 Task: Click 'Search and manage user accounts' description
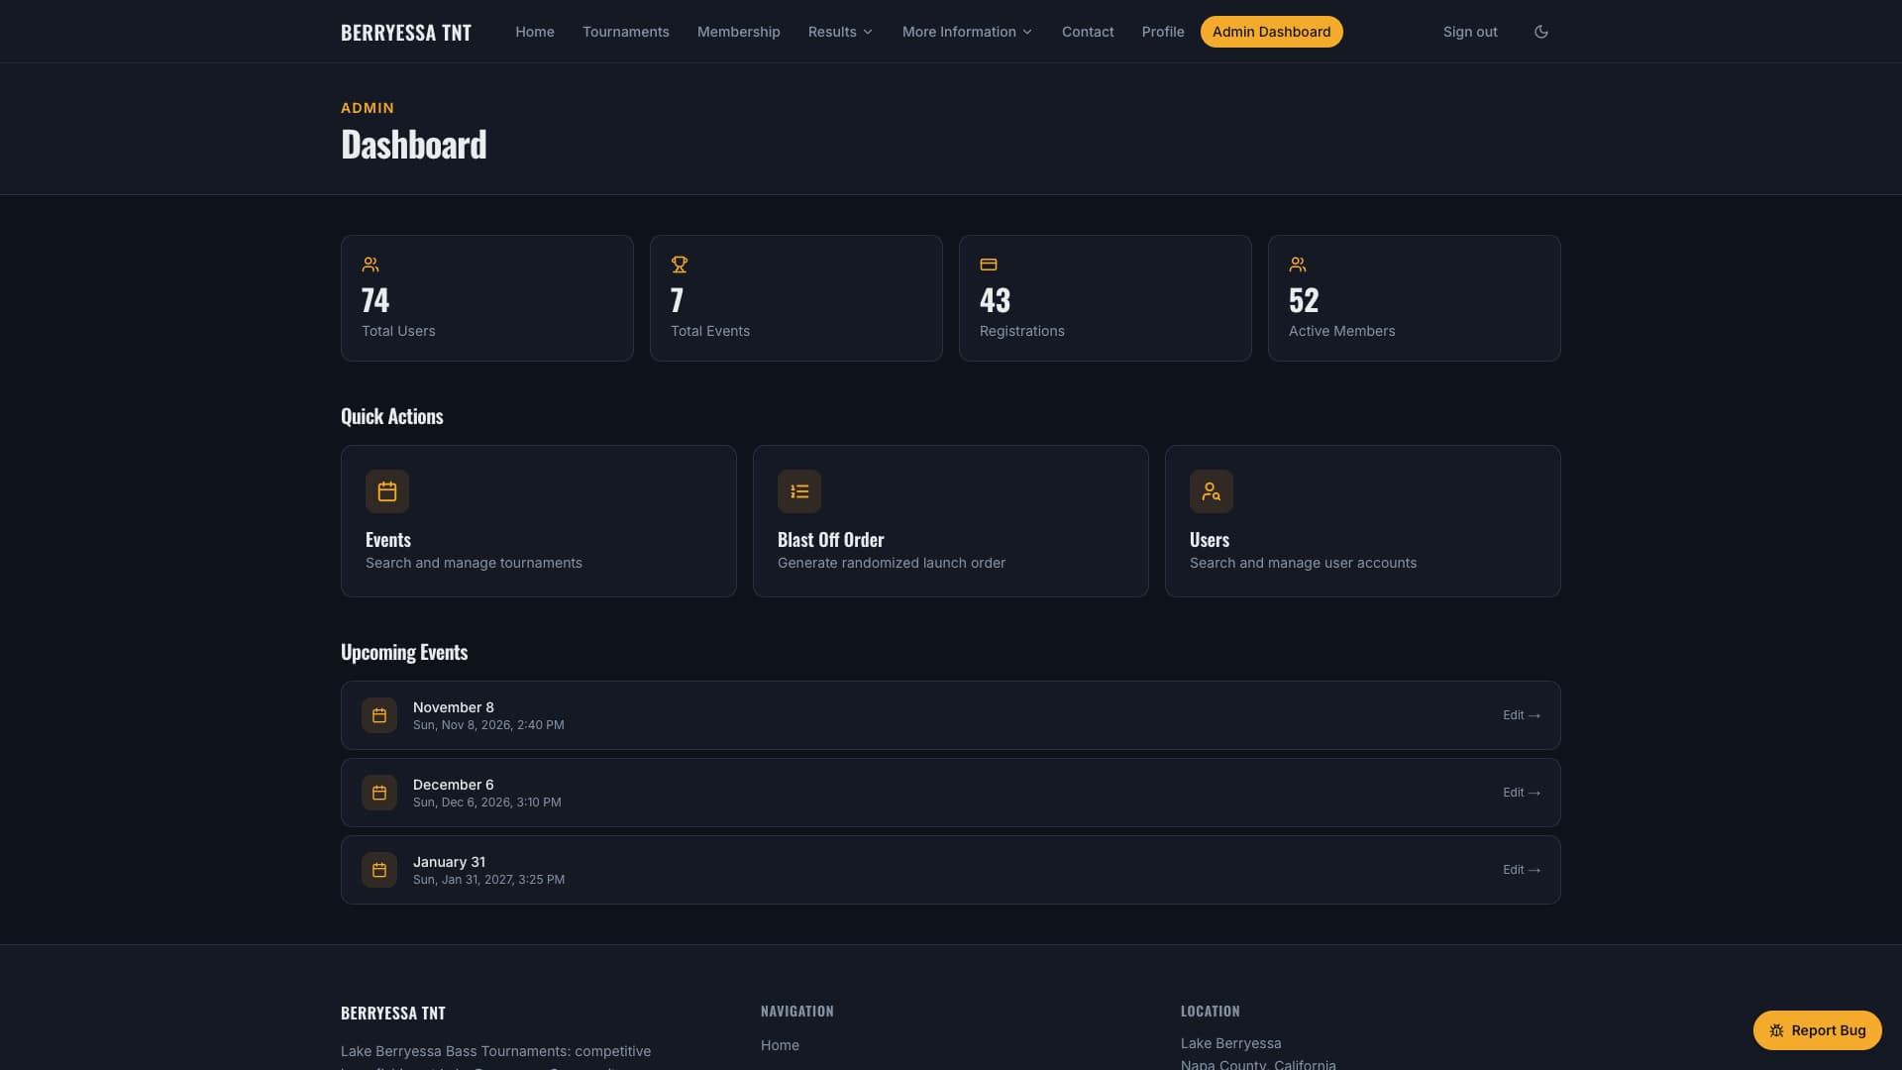tap(1303, 563)
